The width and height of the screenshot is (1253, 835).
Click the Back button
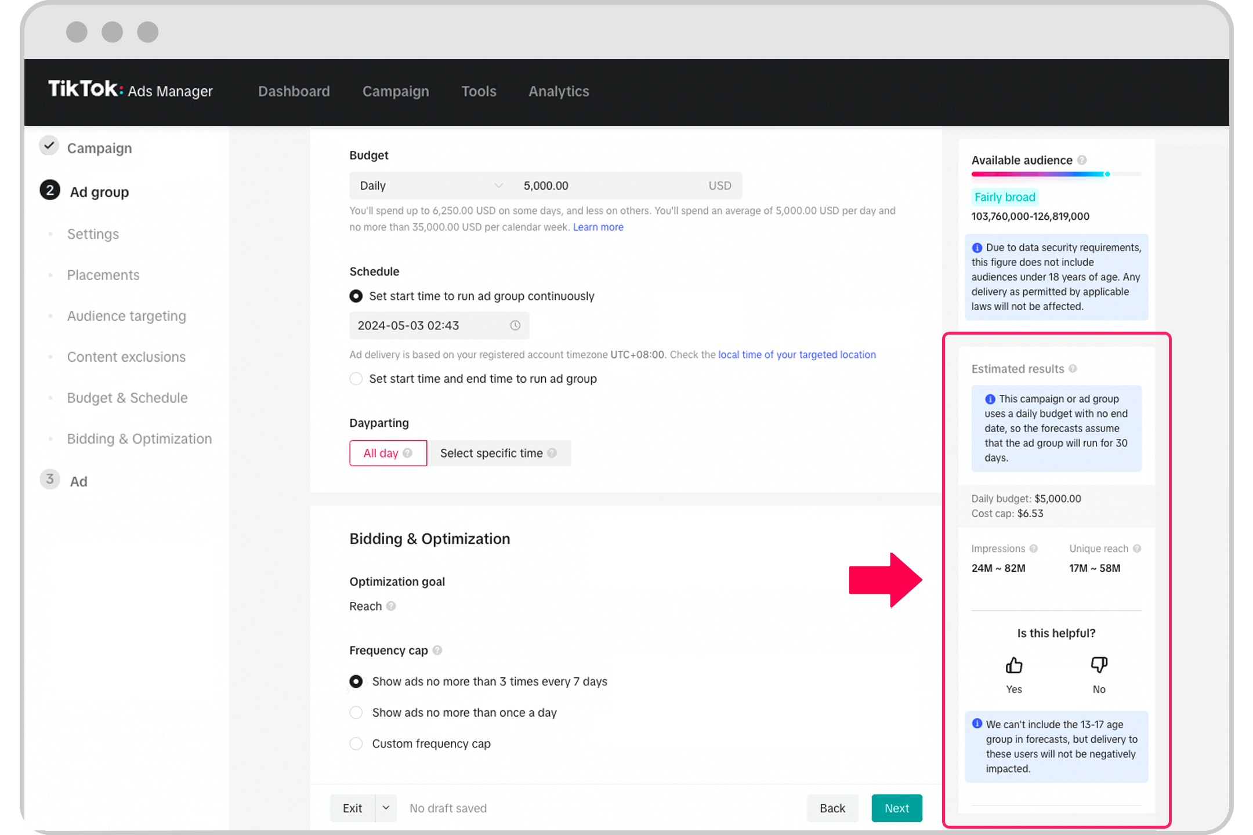(832, 808)
